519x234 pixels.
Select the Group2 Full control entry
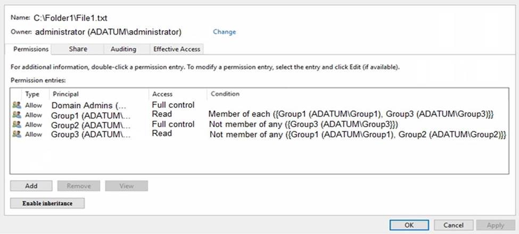point(90,124)
